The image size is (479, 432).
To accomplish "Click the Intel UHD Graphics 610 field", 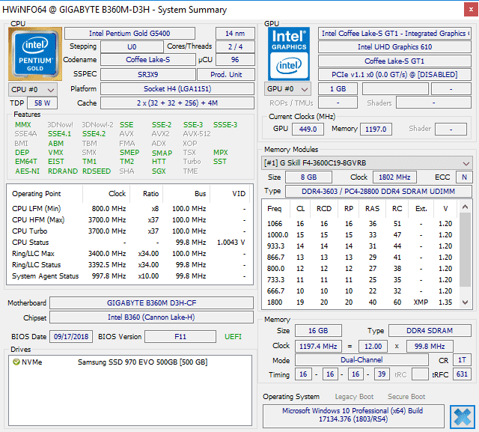I will [x=394, y=47].
